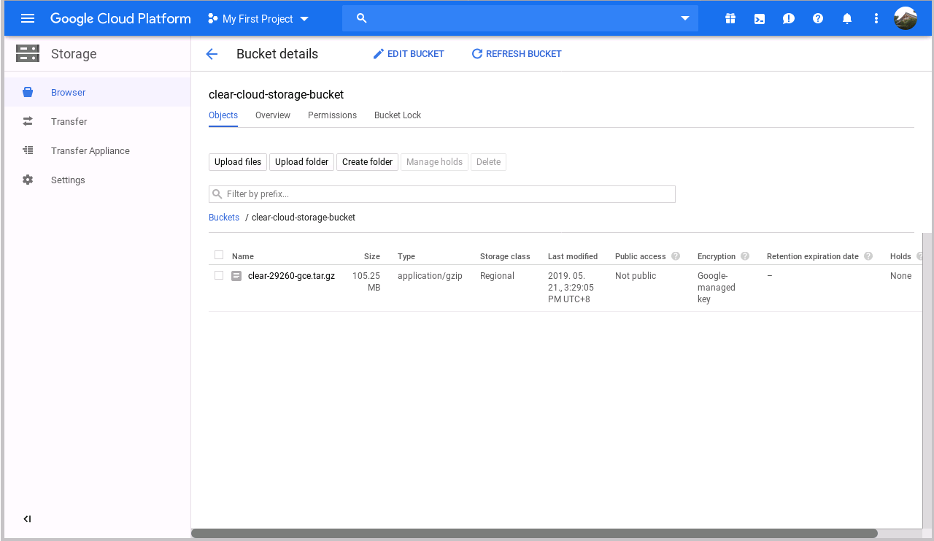Open the notifications bell
This screenshot has height=541, width=934.
pyautogui.click(x=847, y=18)
